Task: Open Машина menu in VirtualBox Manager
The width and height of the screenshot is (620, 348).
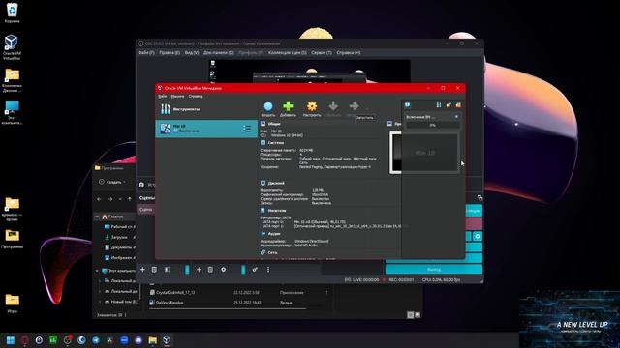Action: click(x=177, y=97)
